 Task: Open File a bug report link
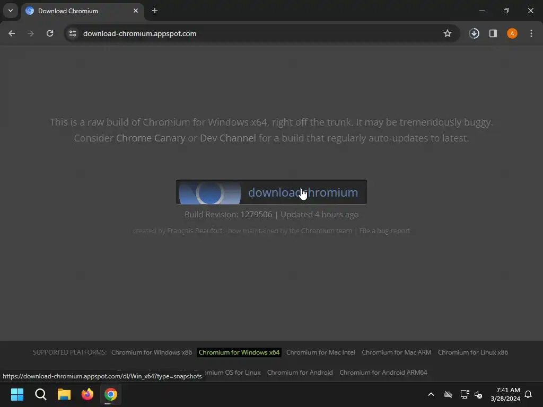pyautogui.click(x=385, y=231)
